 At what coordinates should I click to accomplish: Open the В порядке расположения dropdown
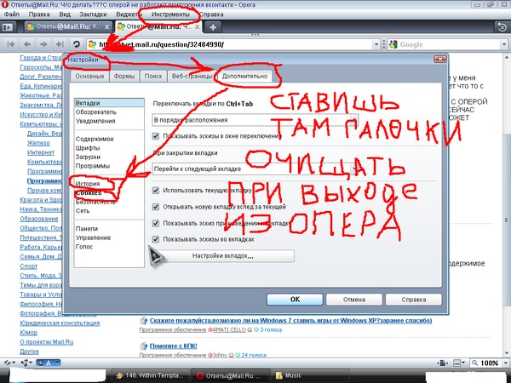255,119
